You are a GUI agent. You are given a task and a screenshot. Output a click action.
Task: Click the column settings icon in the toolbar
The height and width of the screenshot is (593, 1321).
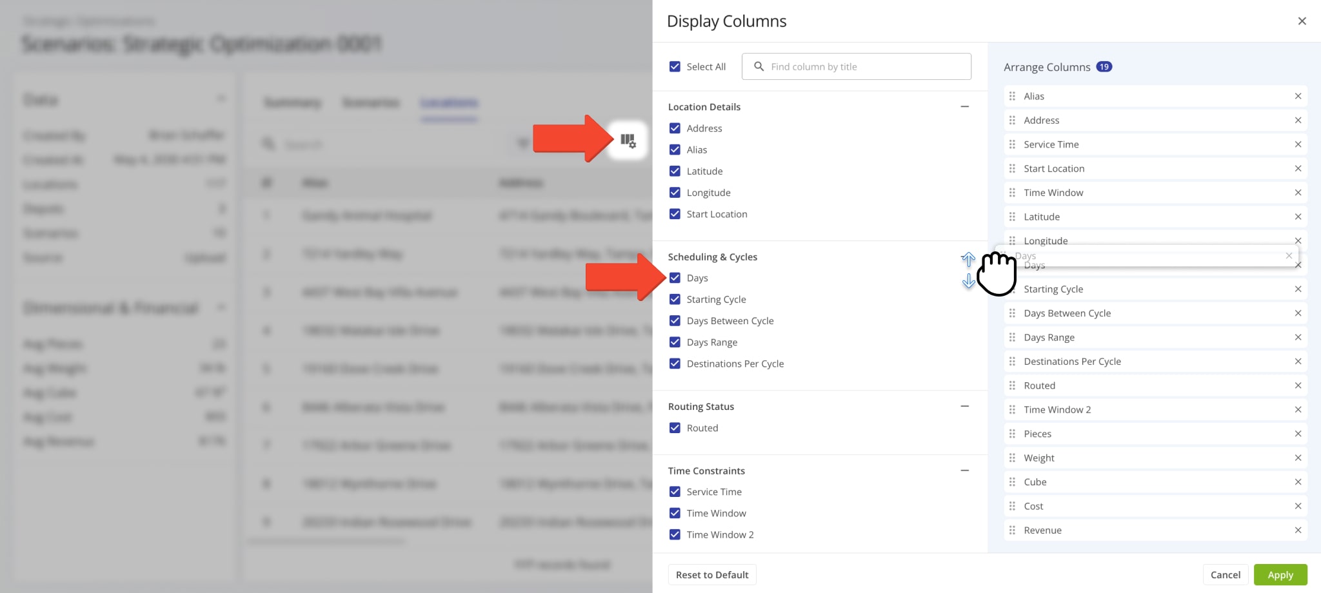(628, 141)
